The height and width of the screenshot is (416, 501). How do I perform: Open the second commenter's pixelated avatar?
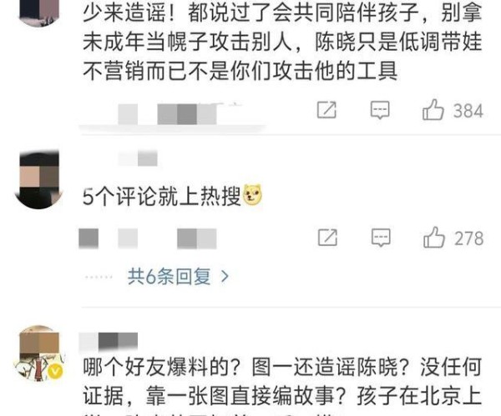click(39, 180)
